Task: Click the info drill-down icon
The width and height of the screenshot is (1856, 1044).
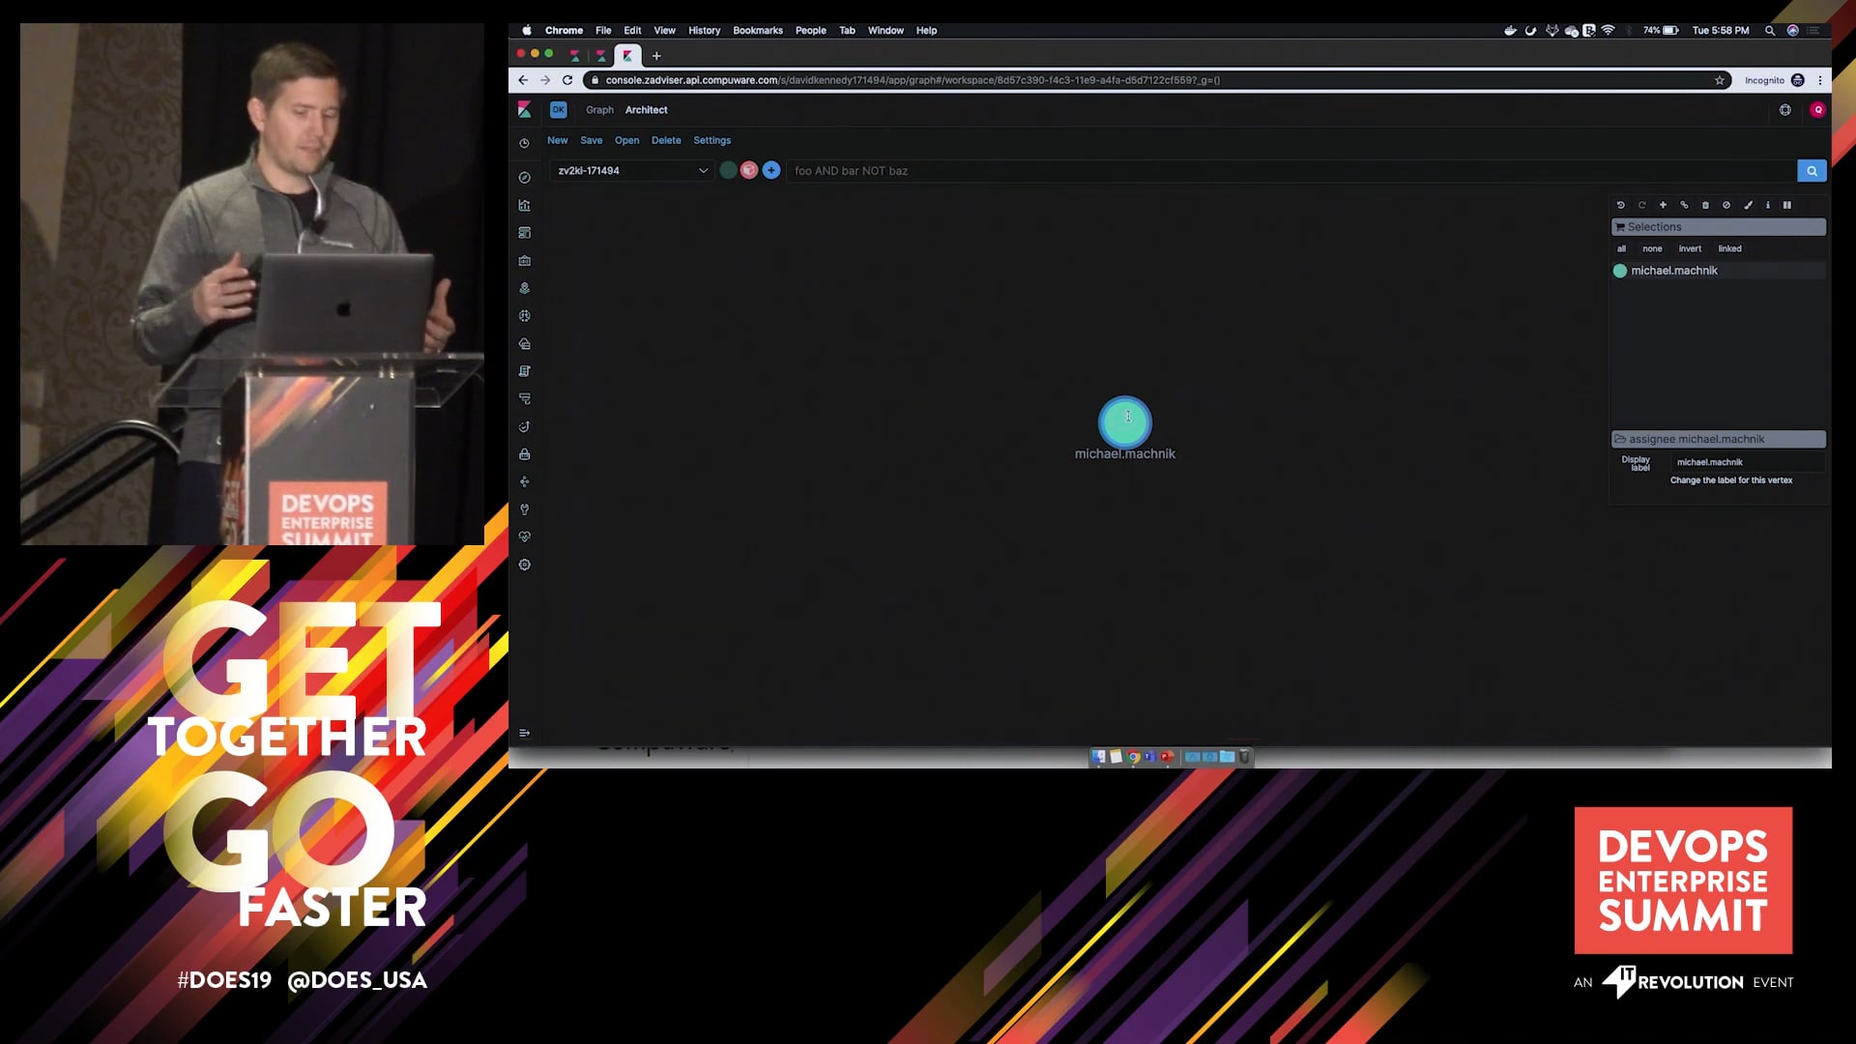Action: (1768, 205)
